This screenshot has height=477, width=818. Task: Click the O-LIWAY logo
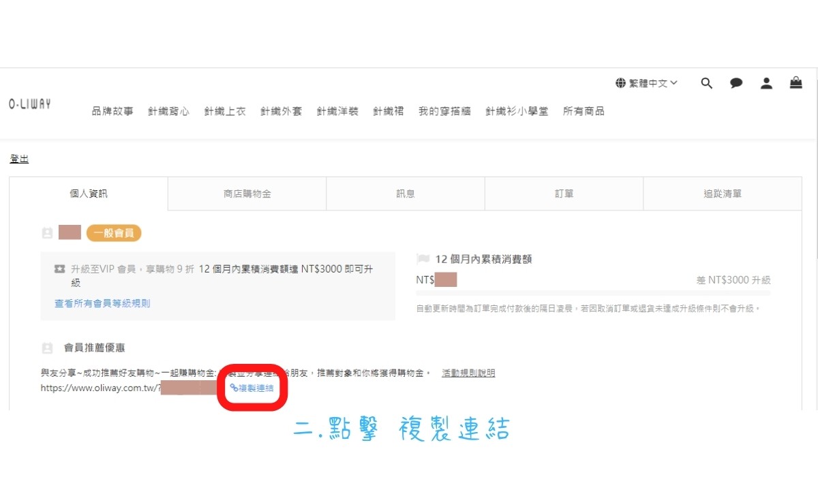pyautogui.click(x=30, y=104)
